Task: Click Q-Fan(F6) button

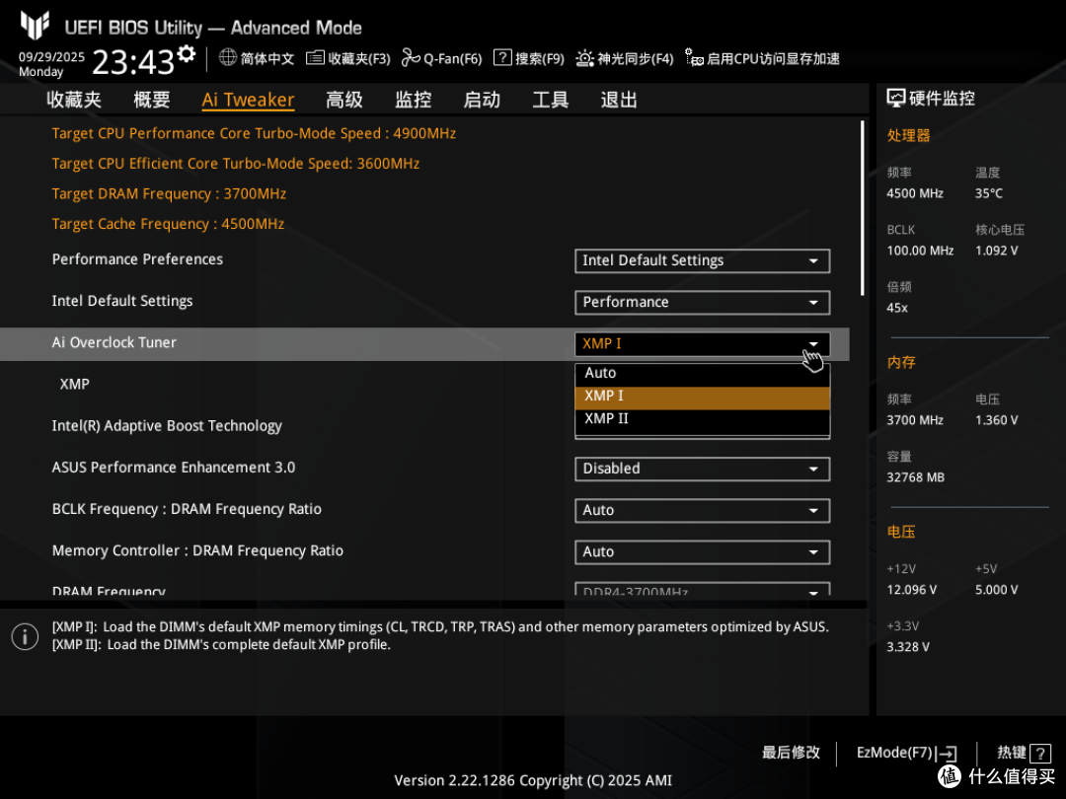Action: click(442, 58)
